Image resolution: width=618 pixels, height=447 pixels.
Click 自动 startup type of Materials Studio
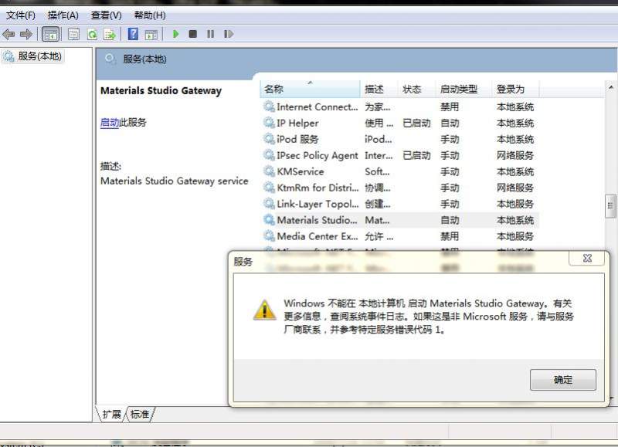pyautogui.click(x=450, y=220)
